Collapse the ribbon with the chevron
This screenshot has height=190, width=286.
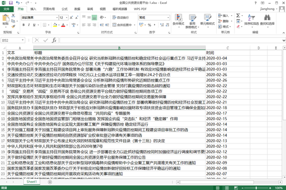click(x=284, y=33)
